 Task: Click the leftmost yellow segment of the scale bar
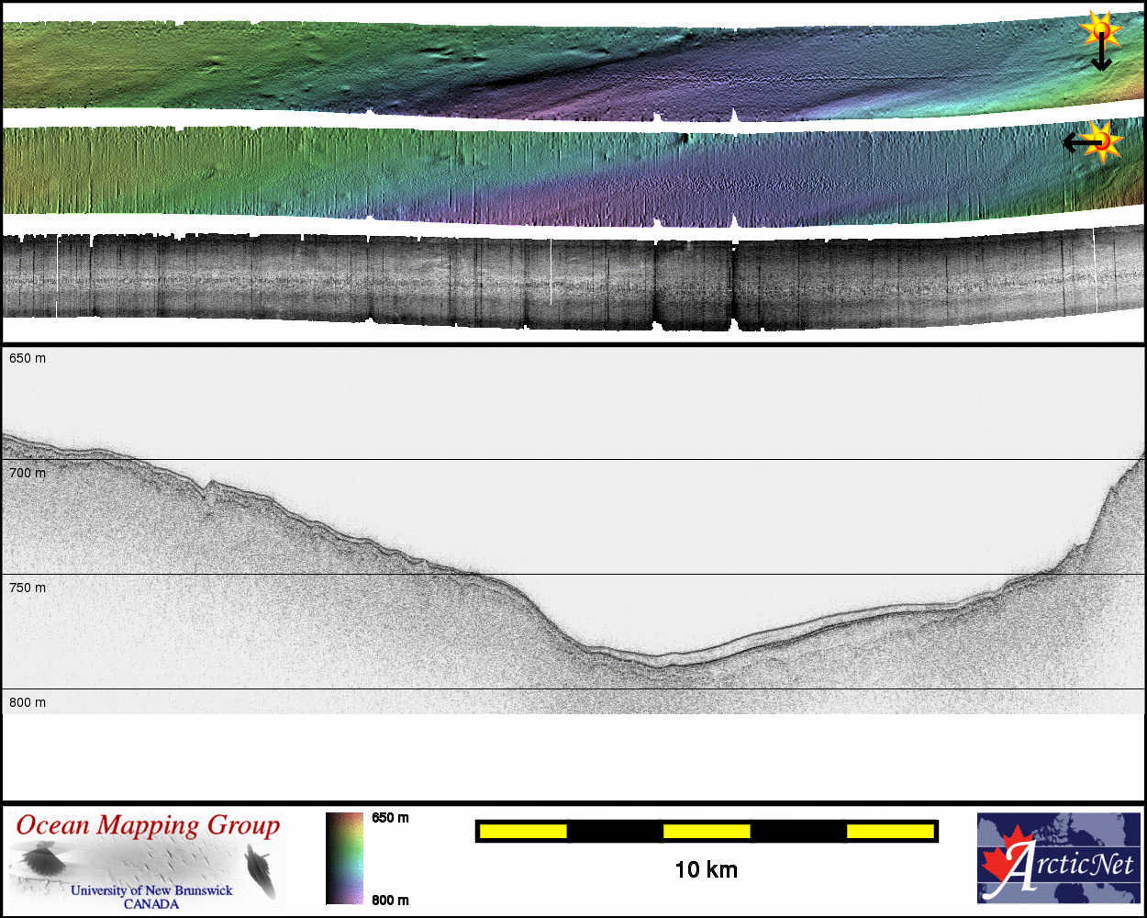tap(523, 831)
